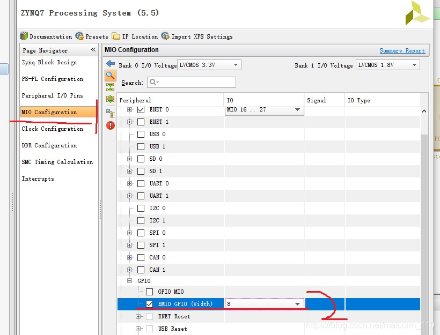440x335 pixels.
Task: Click the collapse all tree icon
Action: coord(111,87)
